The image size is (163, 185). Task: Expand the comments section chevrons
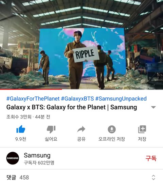[x=153, y=178]
